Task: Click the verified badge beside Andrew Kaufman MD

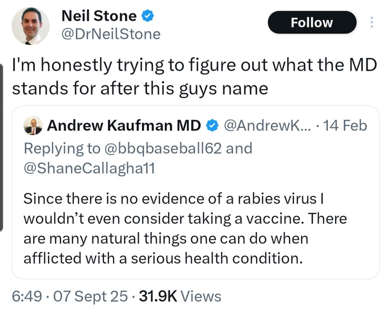Action: (x=212, y=126)
